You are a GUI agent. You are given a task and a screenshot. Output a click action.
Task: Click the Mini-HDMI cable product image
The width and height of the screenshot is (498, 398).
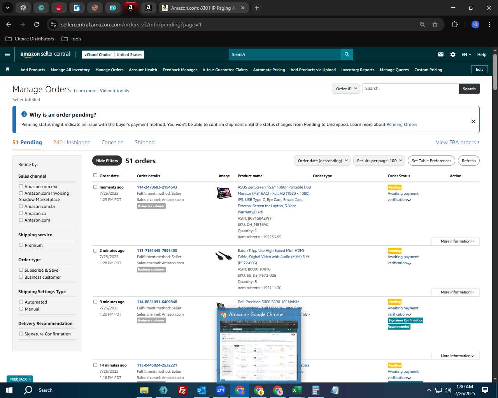point(224,256)
